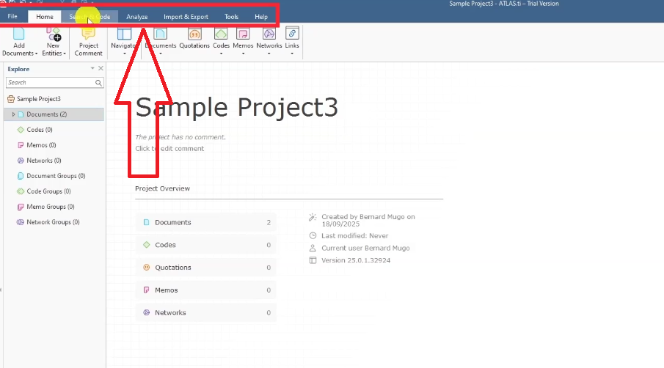Image resolution: width=664 pixels, height=368 pixels.
Task: Open the New Entities ribbon button
Action: click(53, 40)
